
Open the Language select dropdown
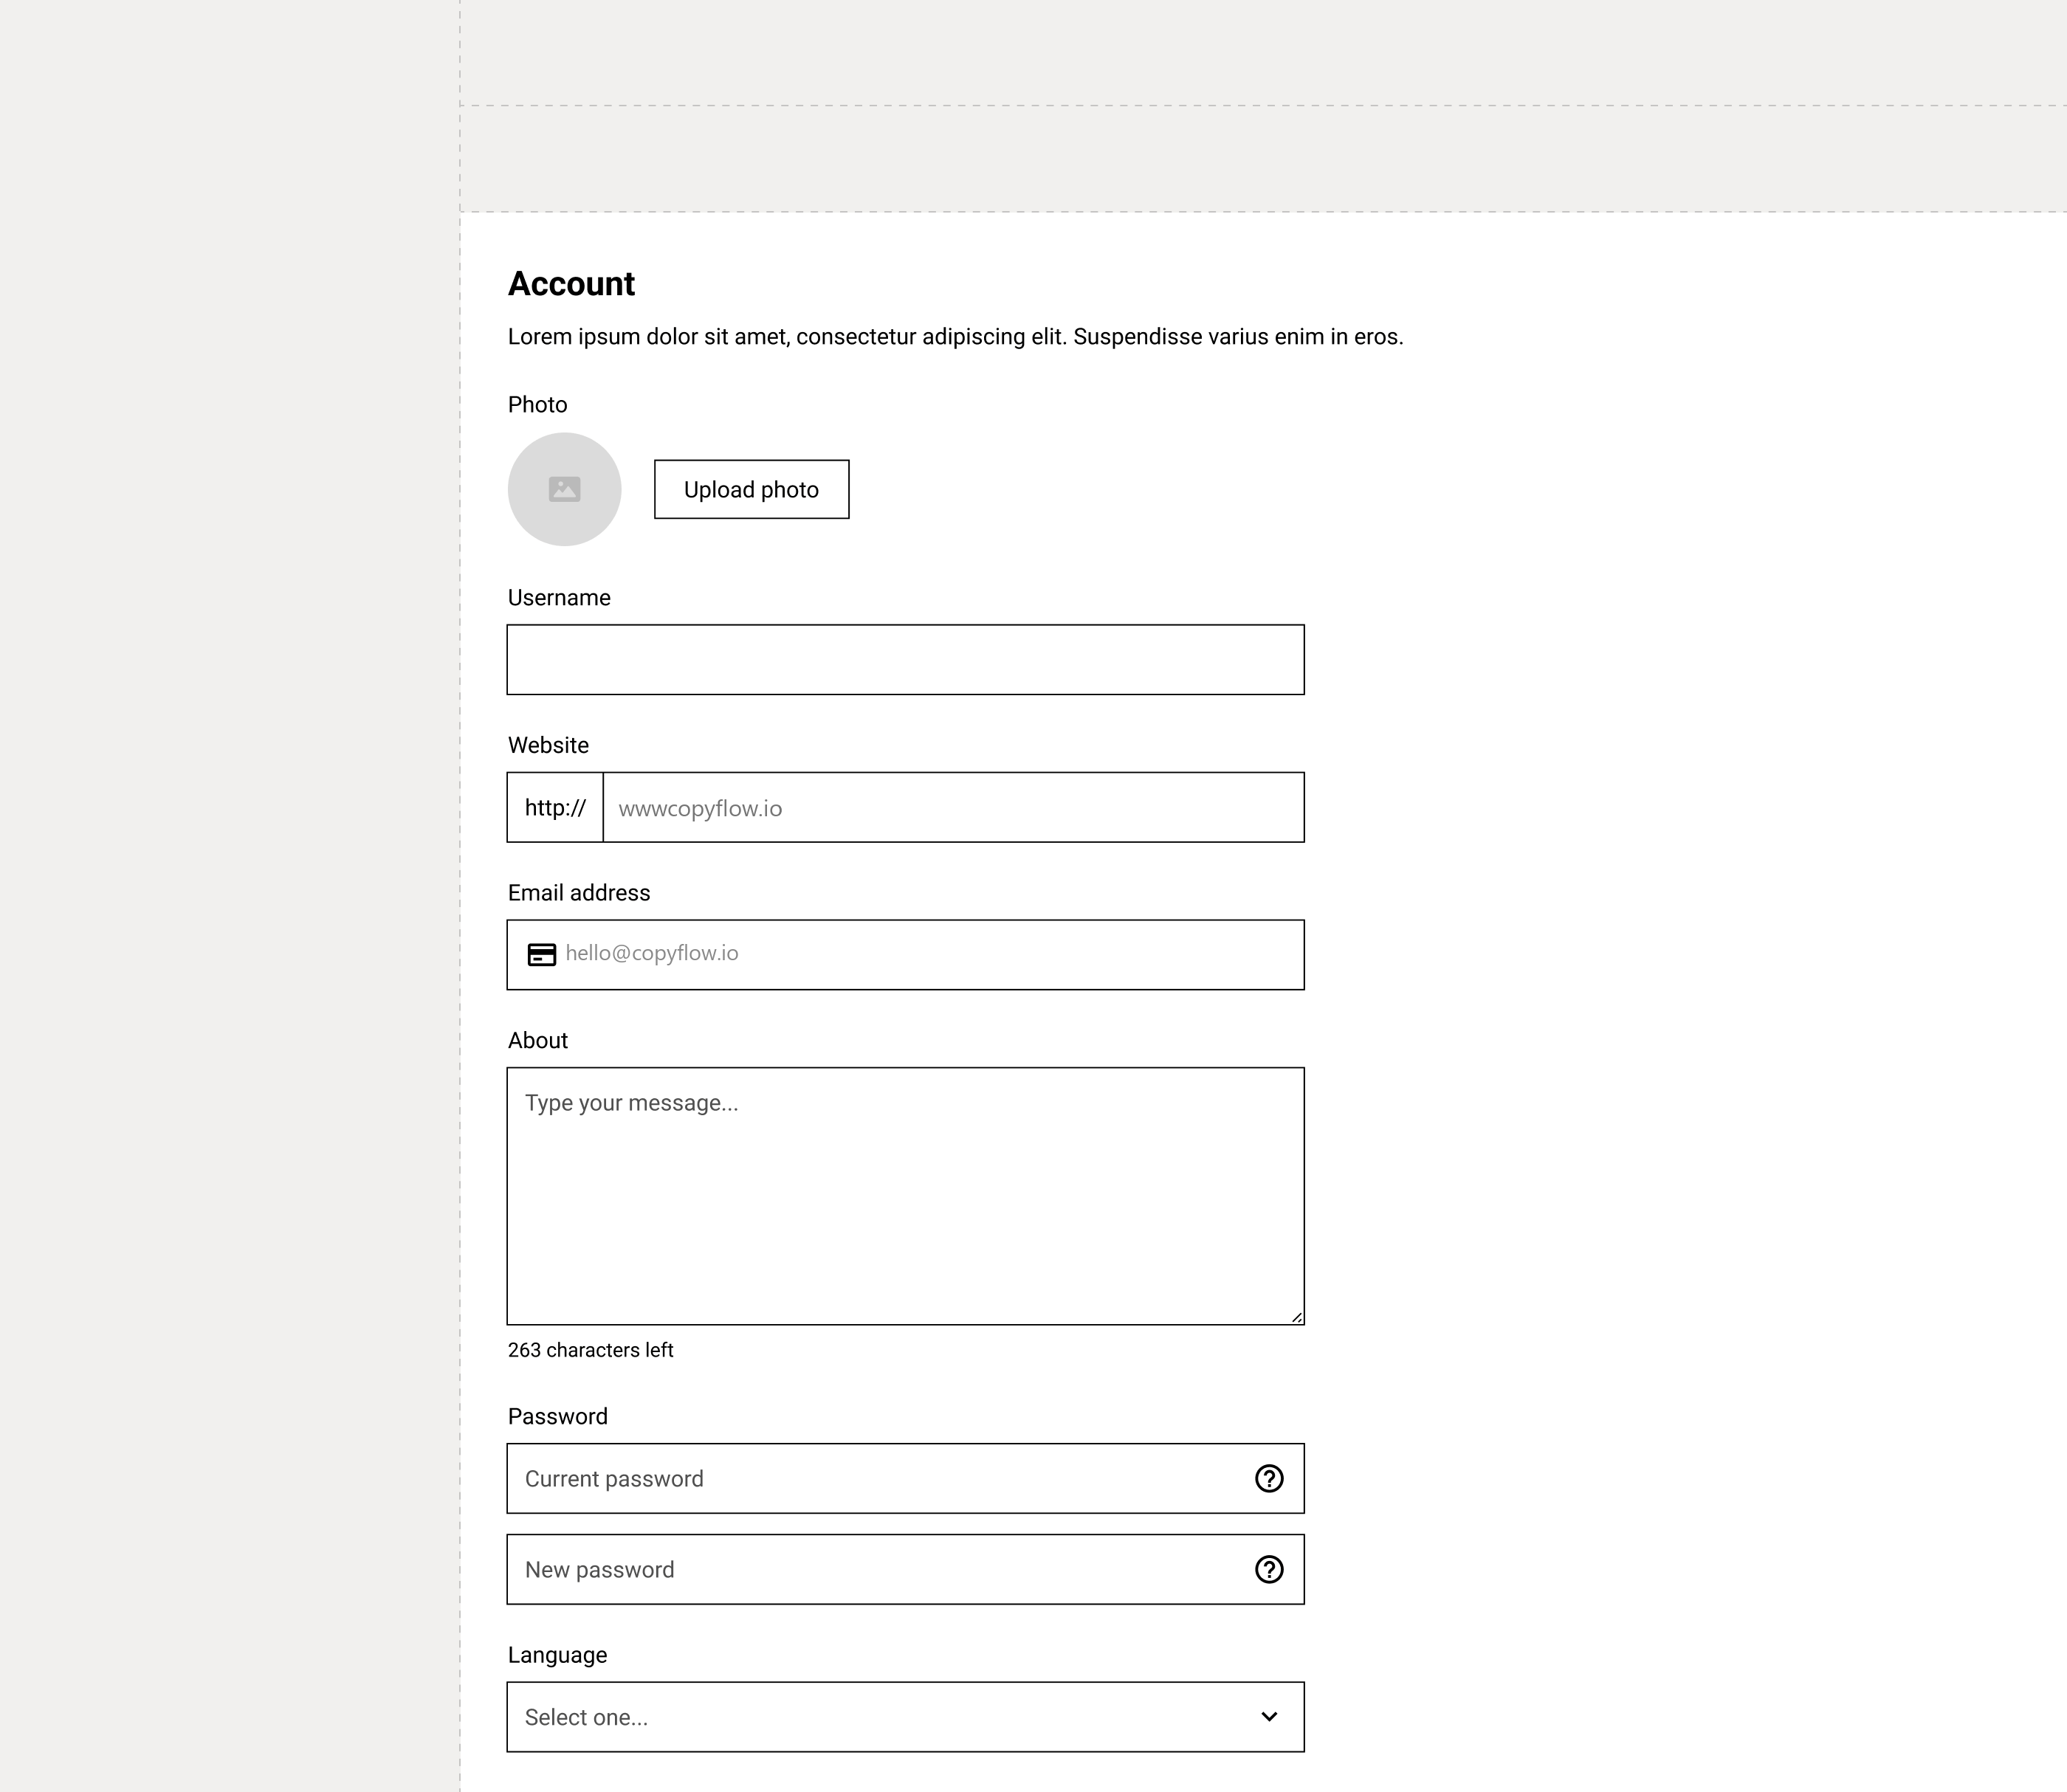point(905,1717)
